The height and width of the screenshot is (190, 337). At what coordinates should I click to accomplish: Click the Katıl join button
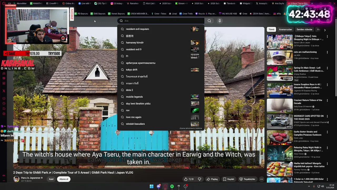[x=51, y=179]
